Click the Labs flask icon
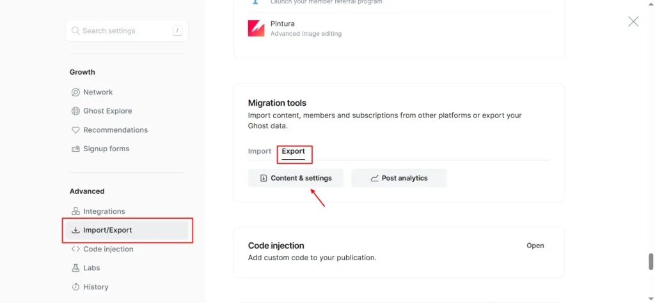The image size is (655, 303). tap(76, 268)
